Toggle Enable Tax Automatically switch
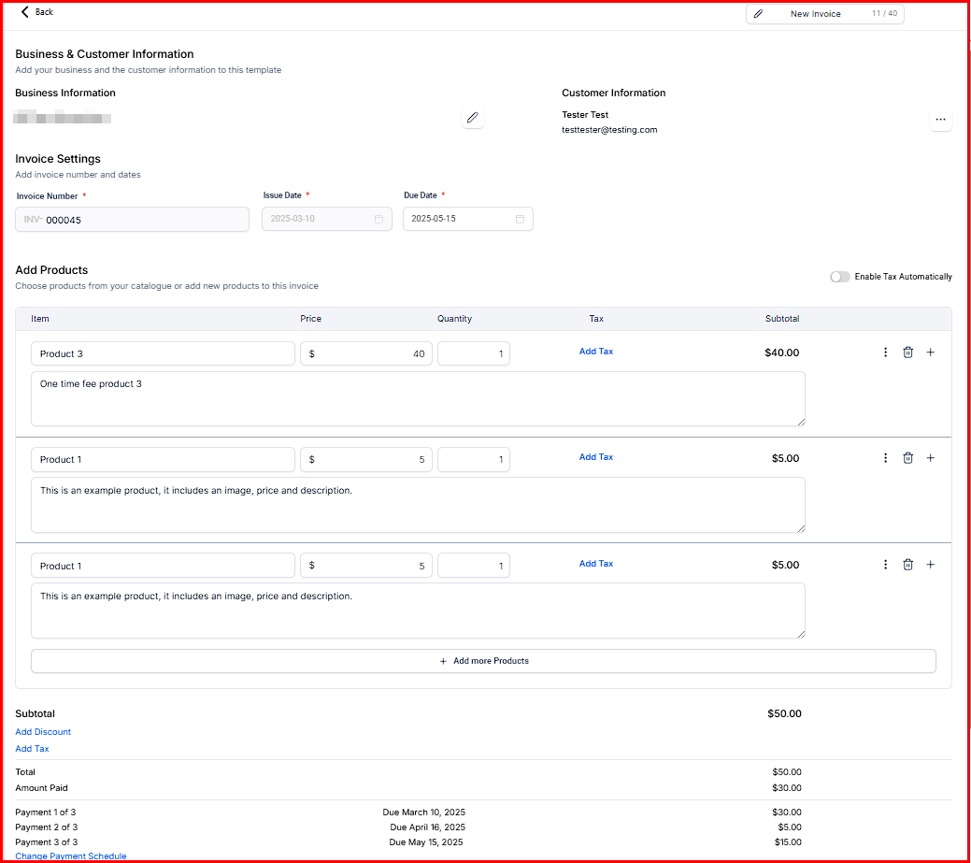The width and height of the screenshot is (971, 863). [x=839, y=277]
